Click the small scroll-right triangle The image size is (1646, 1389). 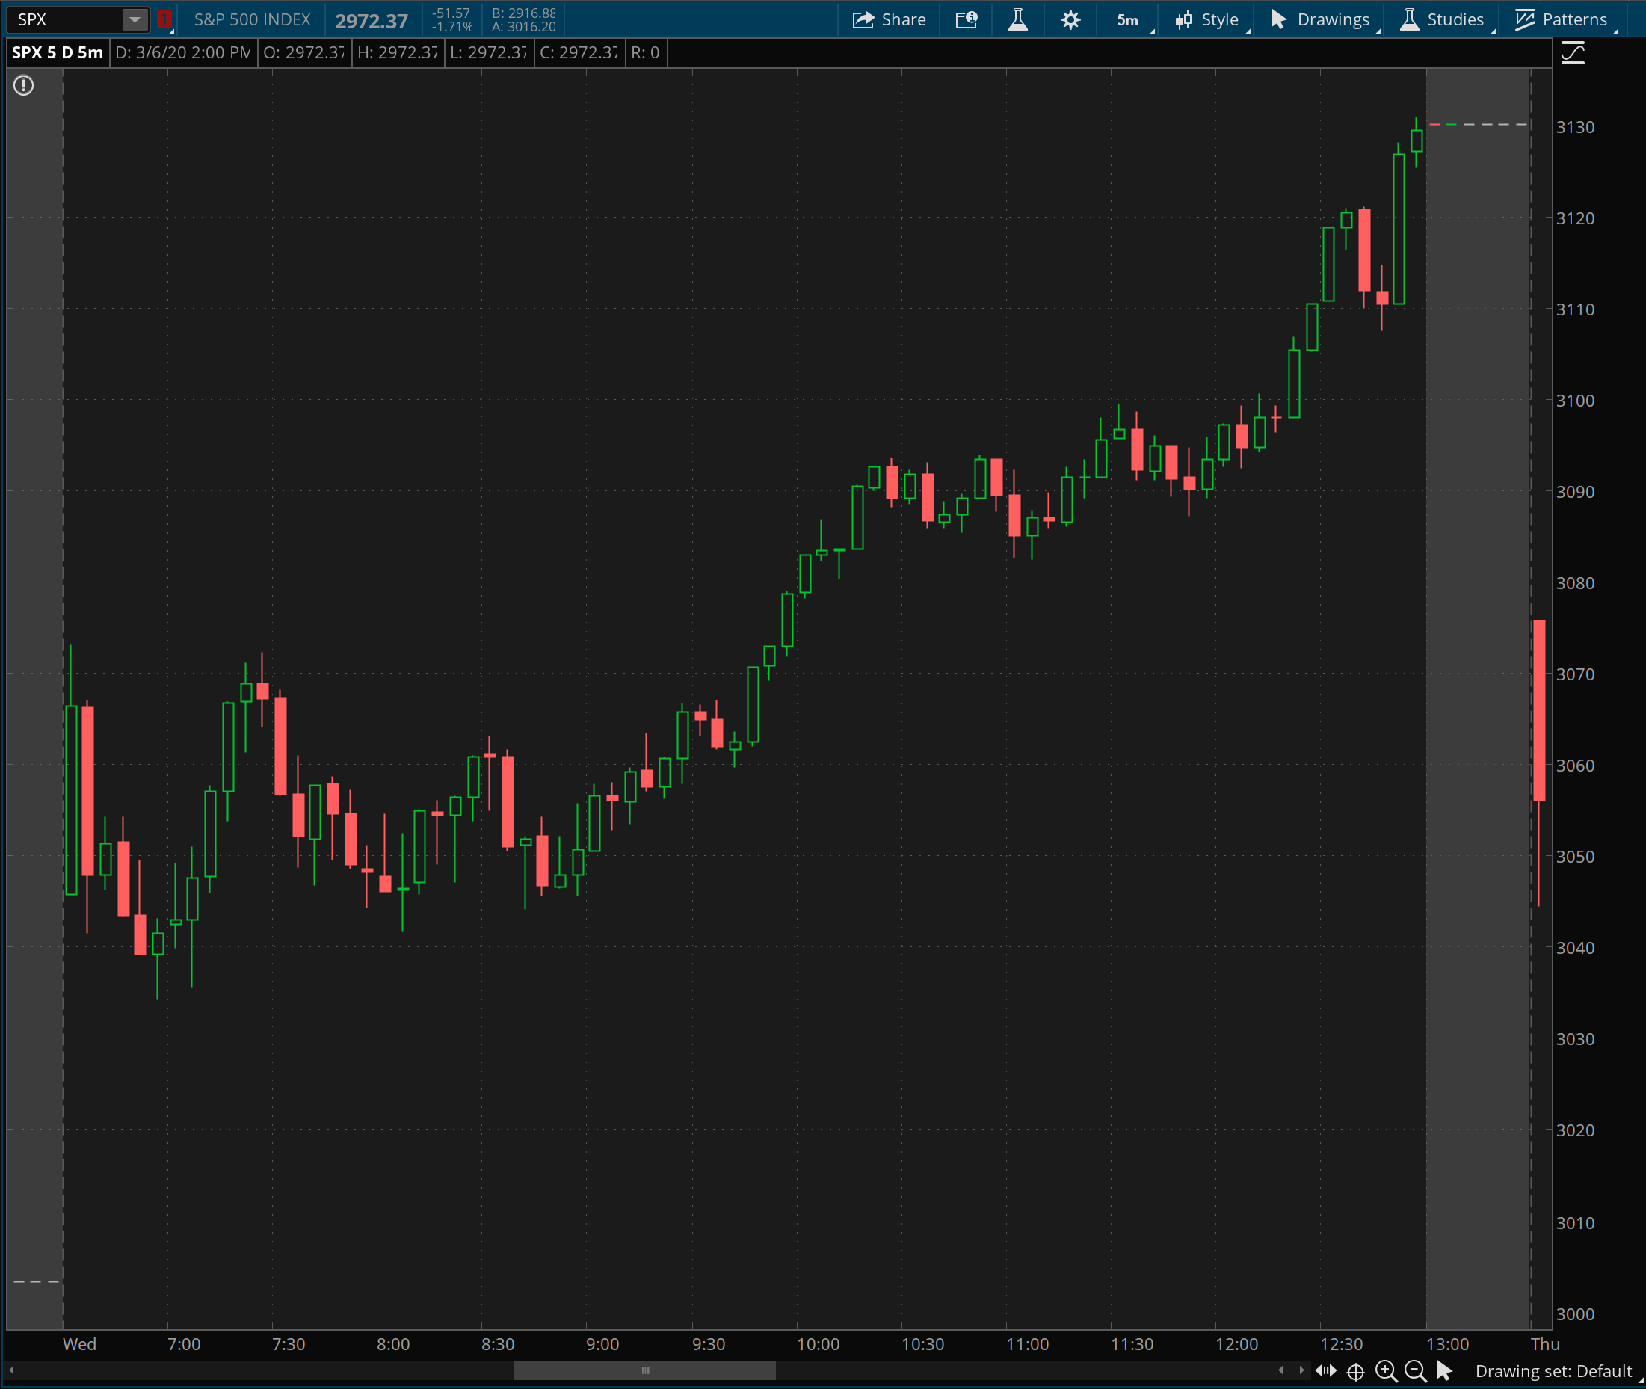coord(1301,1371)
